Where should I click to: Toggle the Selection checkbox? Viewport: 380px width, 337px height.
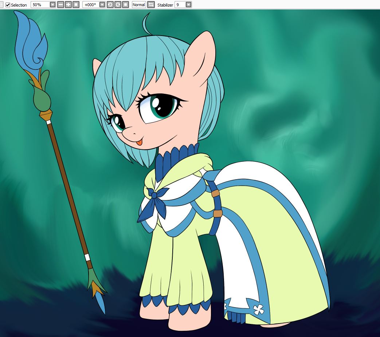click(x=8, y=5)
